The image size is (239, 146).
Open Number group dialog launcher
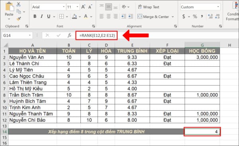pyautogui.click(x=220, y=26)
